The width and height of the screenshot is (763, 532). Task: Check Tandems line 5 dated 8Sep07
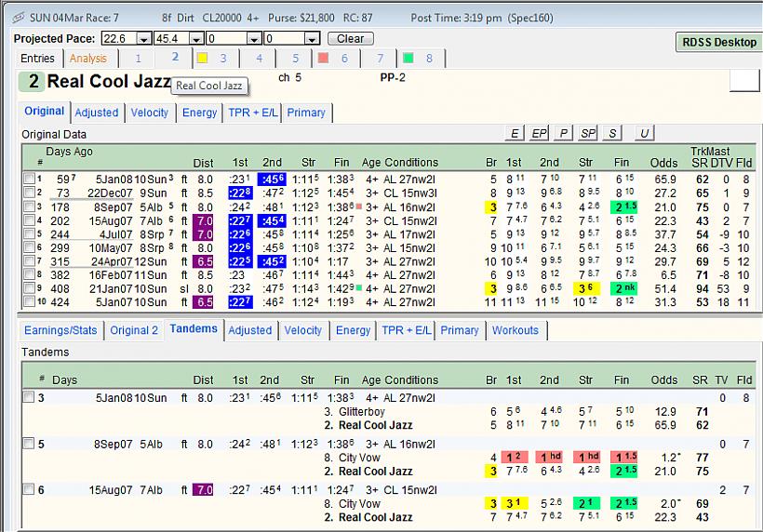point(29,444)
